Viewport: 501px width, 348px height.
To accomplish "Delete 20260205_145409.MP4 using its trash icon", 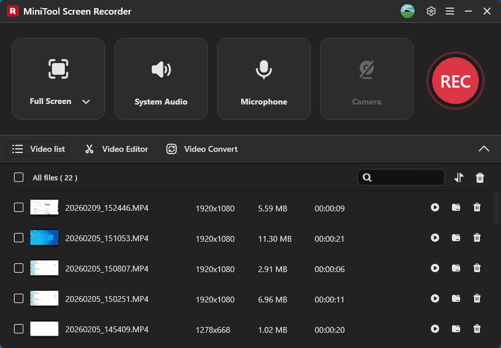I will tap(477, 329).
